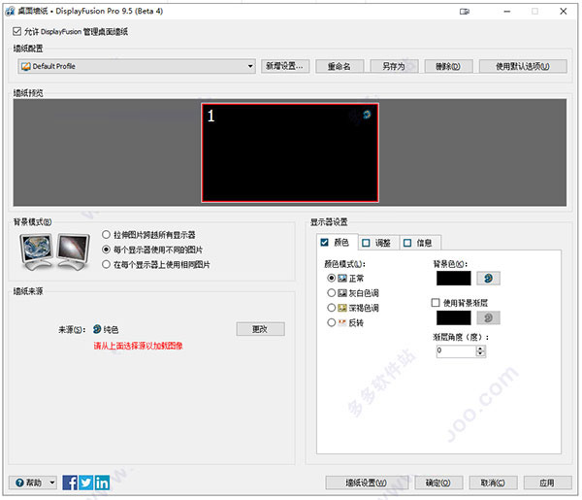Image resolution: width=582 pixels, height=500 pixels.
Task: Click the 取消 button
Action: coord(493,483)
